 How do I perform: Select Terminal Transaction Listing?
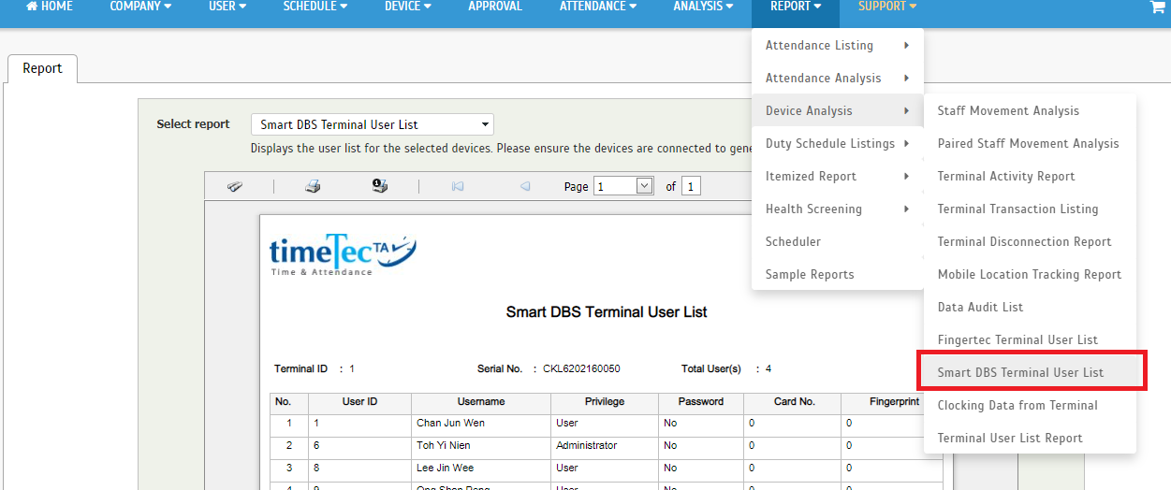(1030, 209)
